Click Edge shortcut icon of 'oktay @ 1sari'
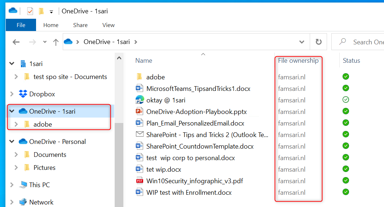The width and height of the screenshot is (384, 207). 140,100
